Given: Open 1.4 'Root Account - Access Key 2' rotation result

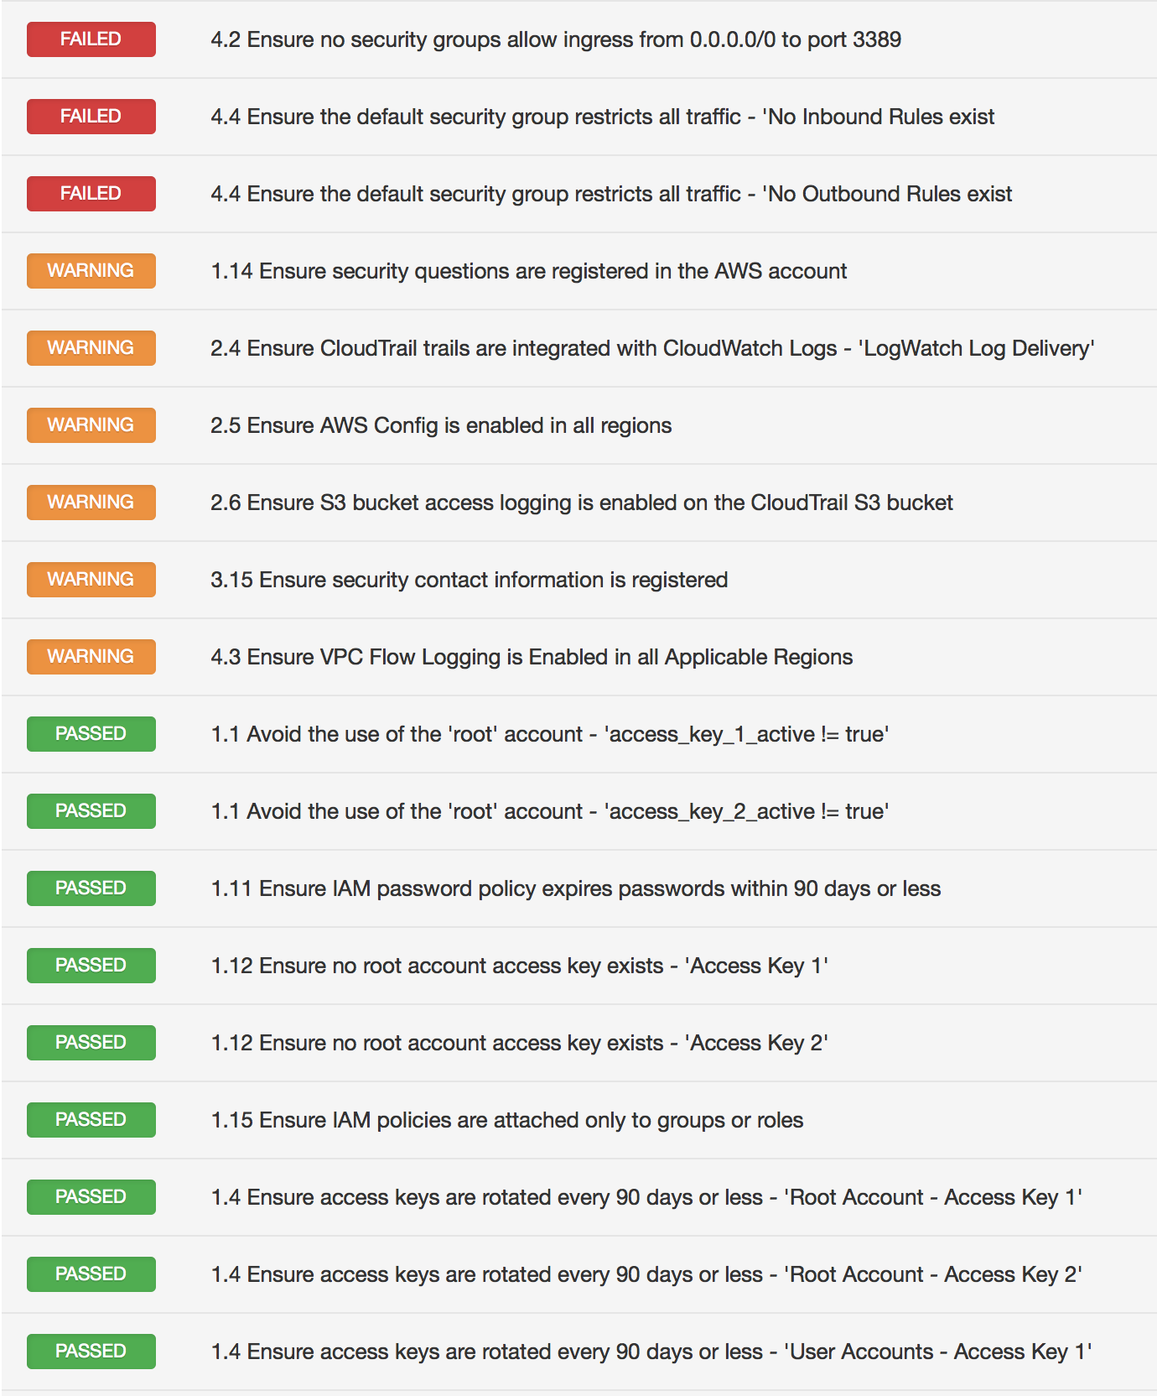Looking at the screenshot, I should coord(646,1274).
